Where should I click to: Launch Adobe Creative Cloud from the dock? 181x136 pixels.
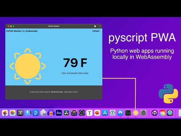point(162,113)
